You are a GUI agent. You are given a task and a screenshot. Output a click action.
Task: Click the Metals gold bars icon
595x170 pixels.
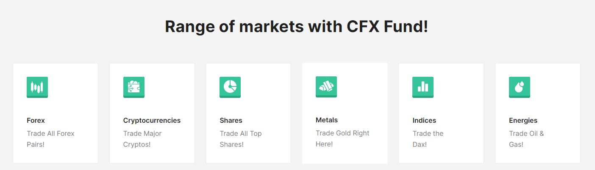coord(326,87)
